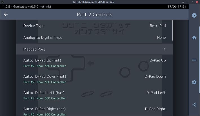Click the value 1 for Mapped Port
This screenshot has height=116, width=200.
click(x=165, y=49)
